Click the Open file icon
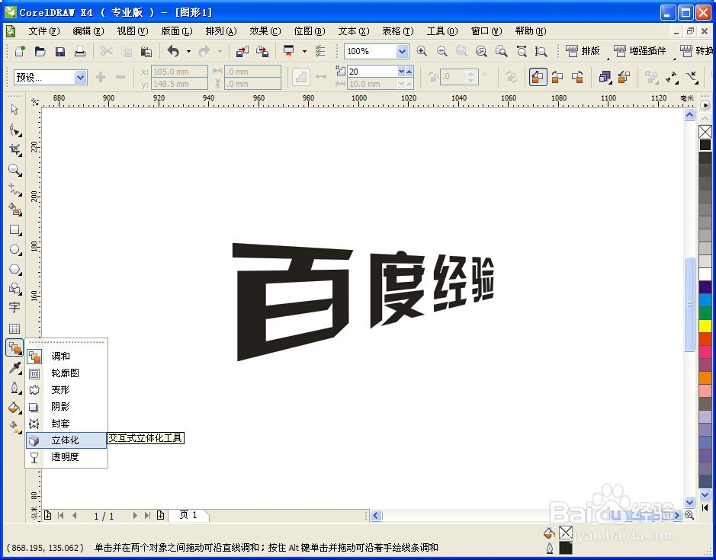This screenshot has width=716, height=560. click(40, 51)
